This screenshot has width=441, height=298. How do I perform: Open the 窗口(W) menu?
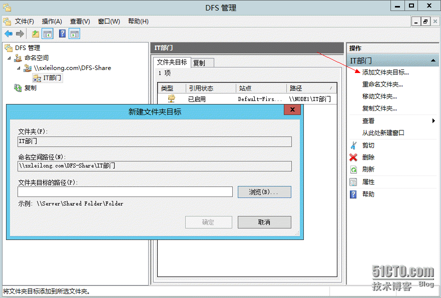109,21
